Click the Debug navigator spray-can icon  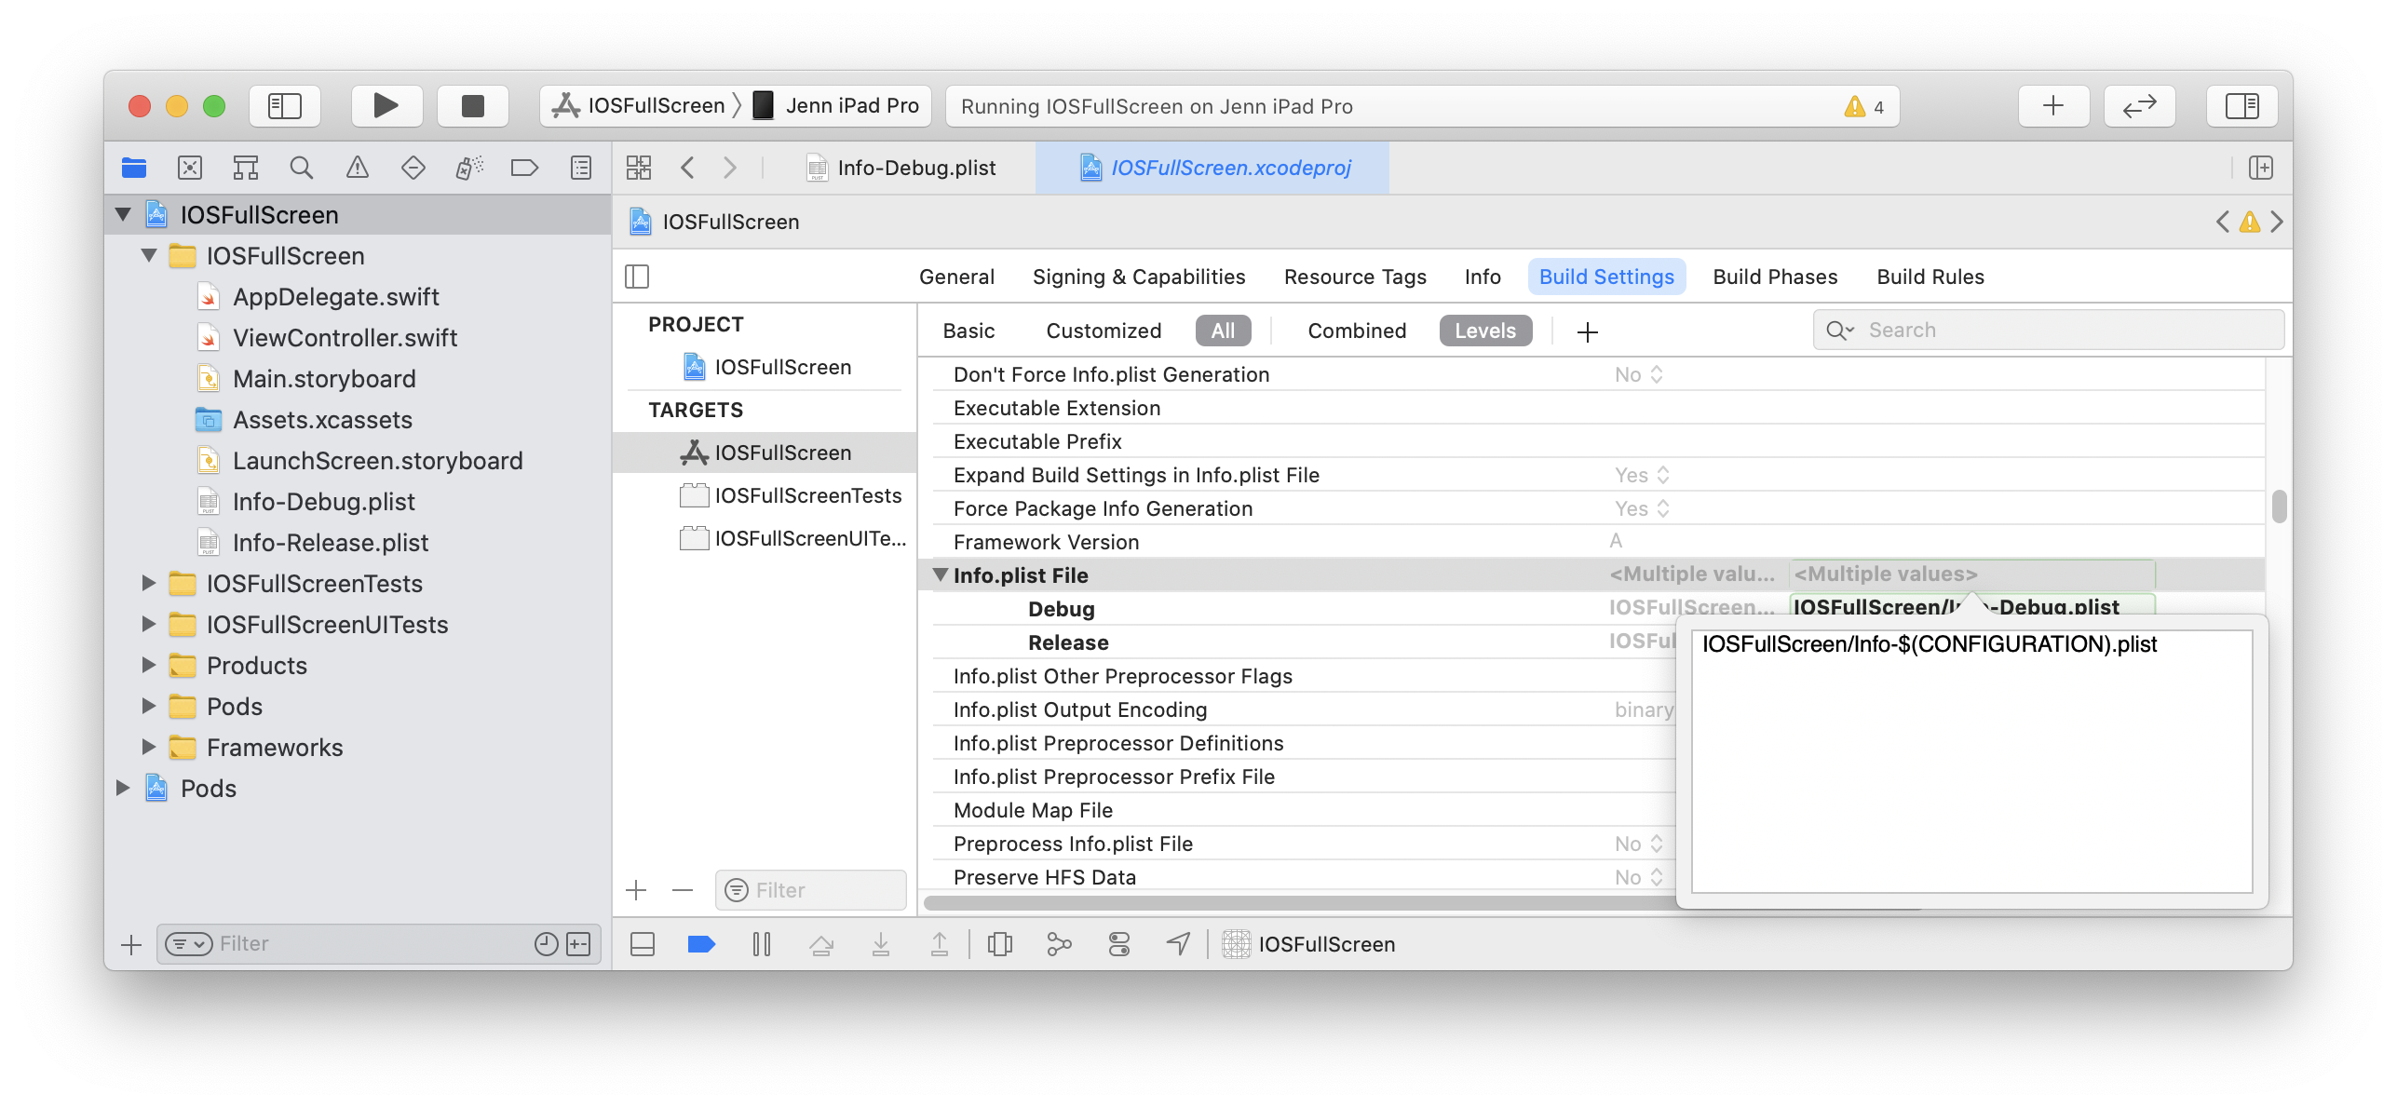[468, 168]
